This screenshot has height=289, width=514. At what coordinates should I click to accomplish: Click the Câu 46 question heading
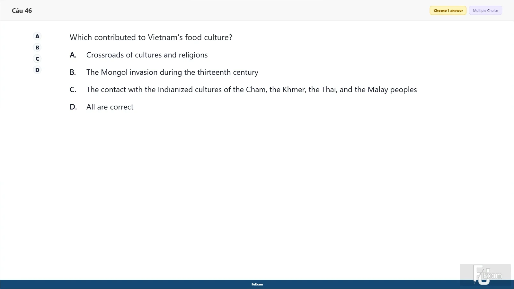22,11
